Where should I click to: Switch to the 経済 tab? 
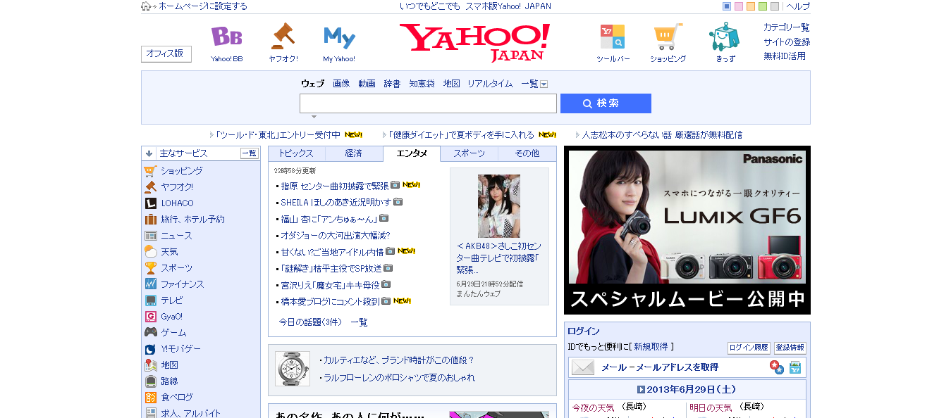pos(354,153)
